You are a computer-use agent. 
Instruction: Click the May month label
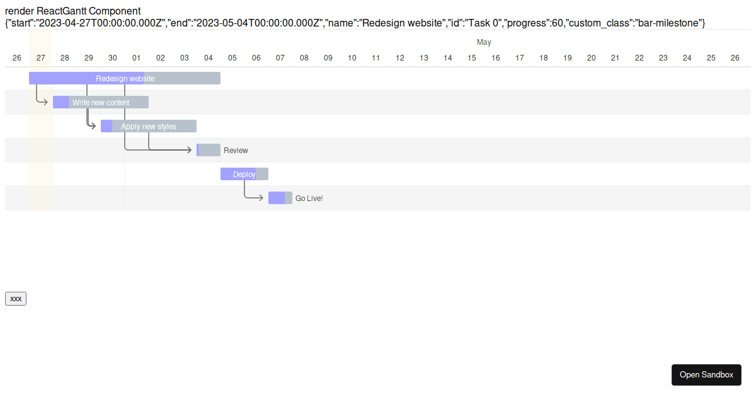[484, 42]
